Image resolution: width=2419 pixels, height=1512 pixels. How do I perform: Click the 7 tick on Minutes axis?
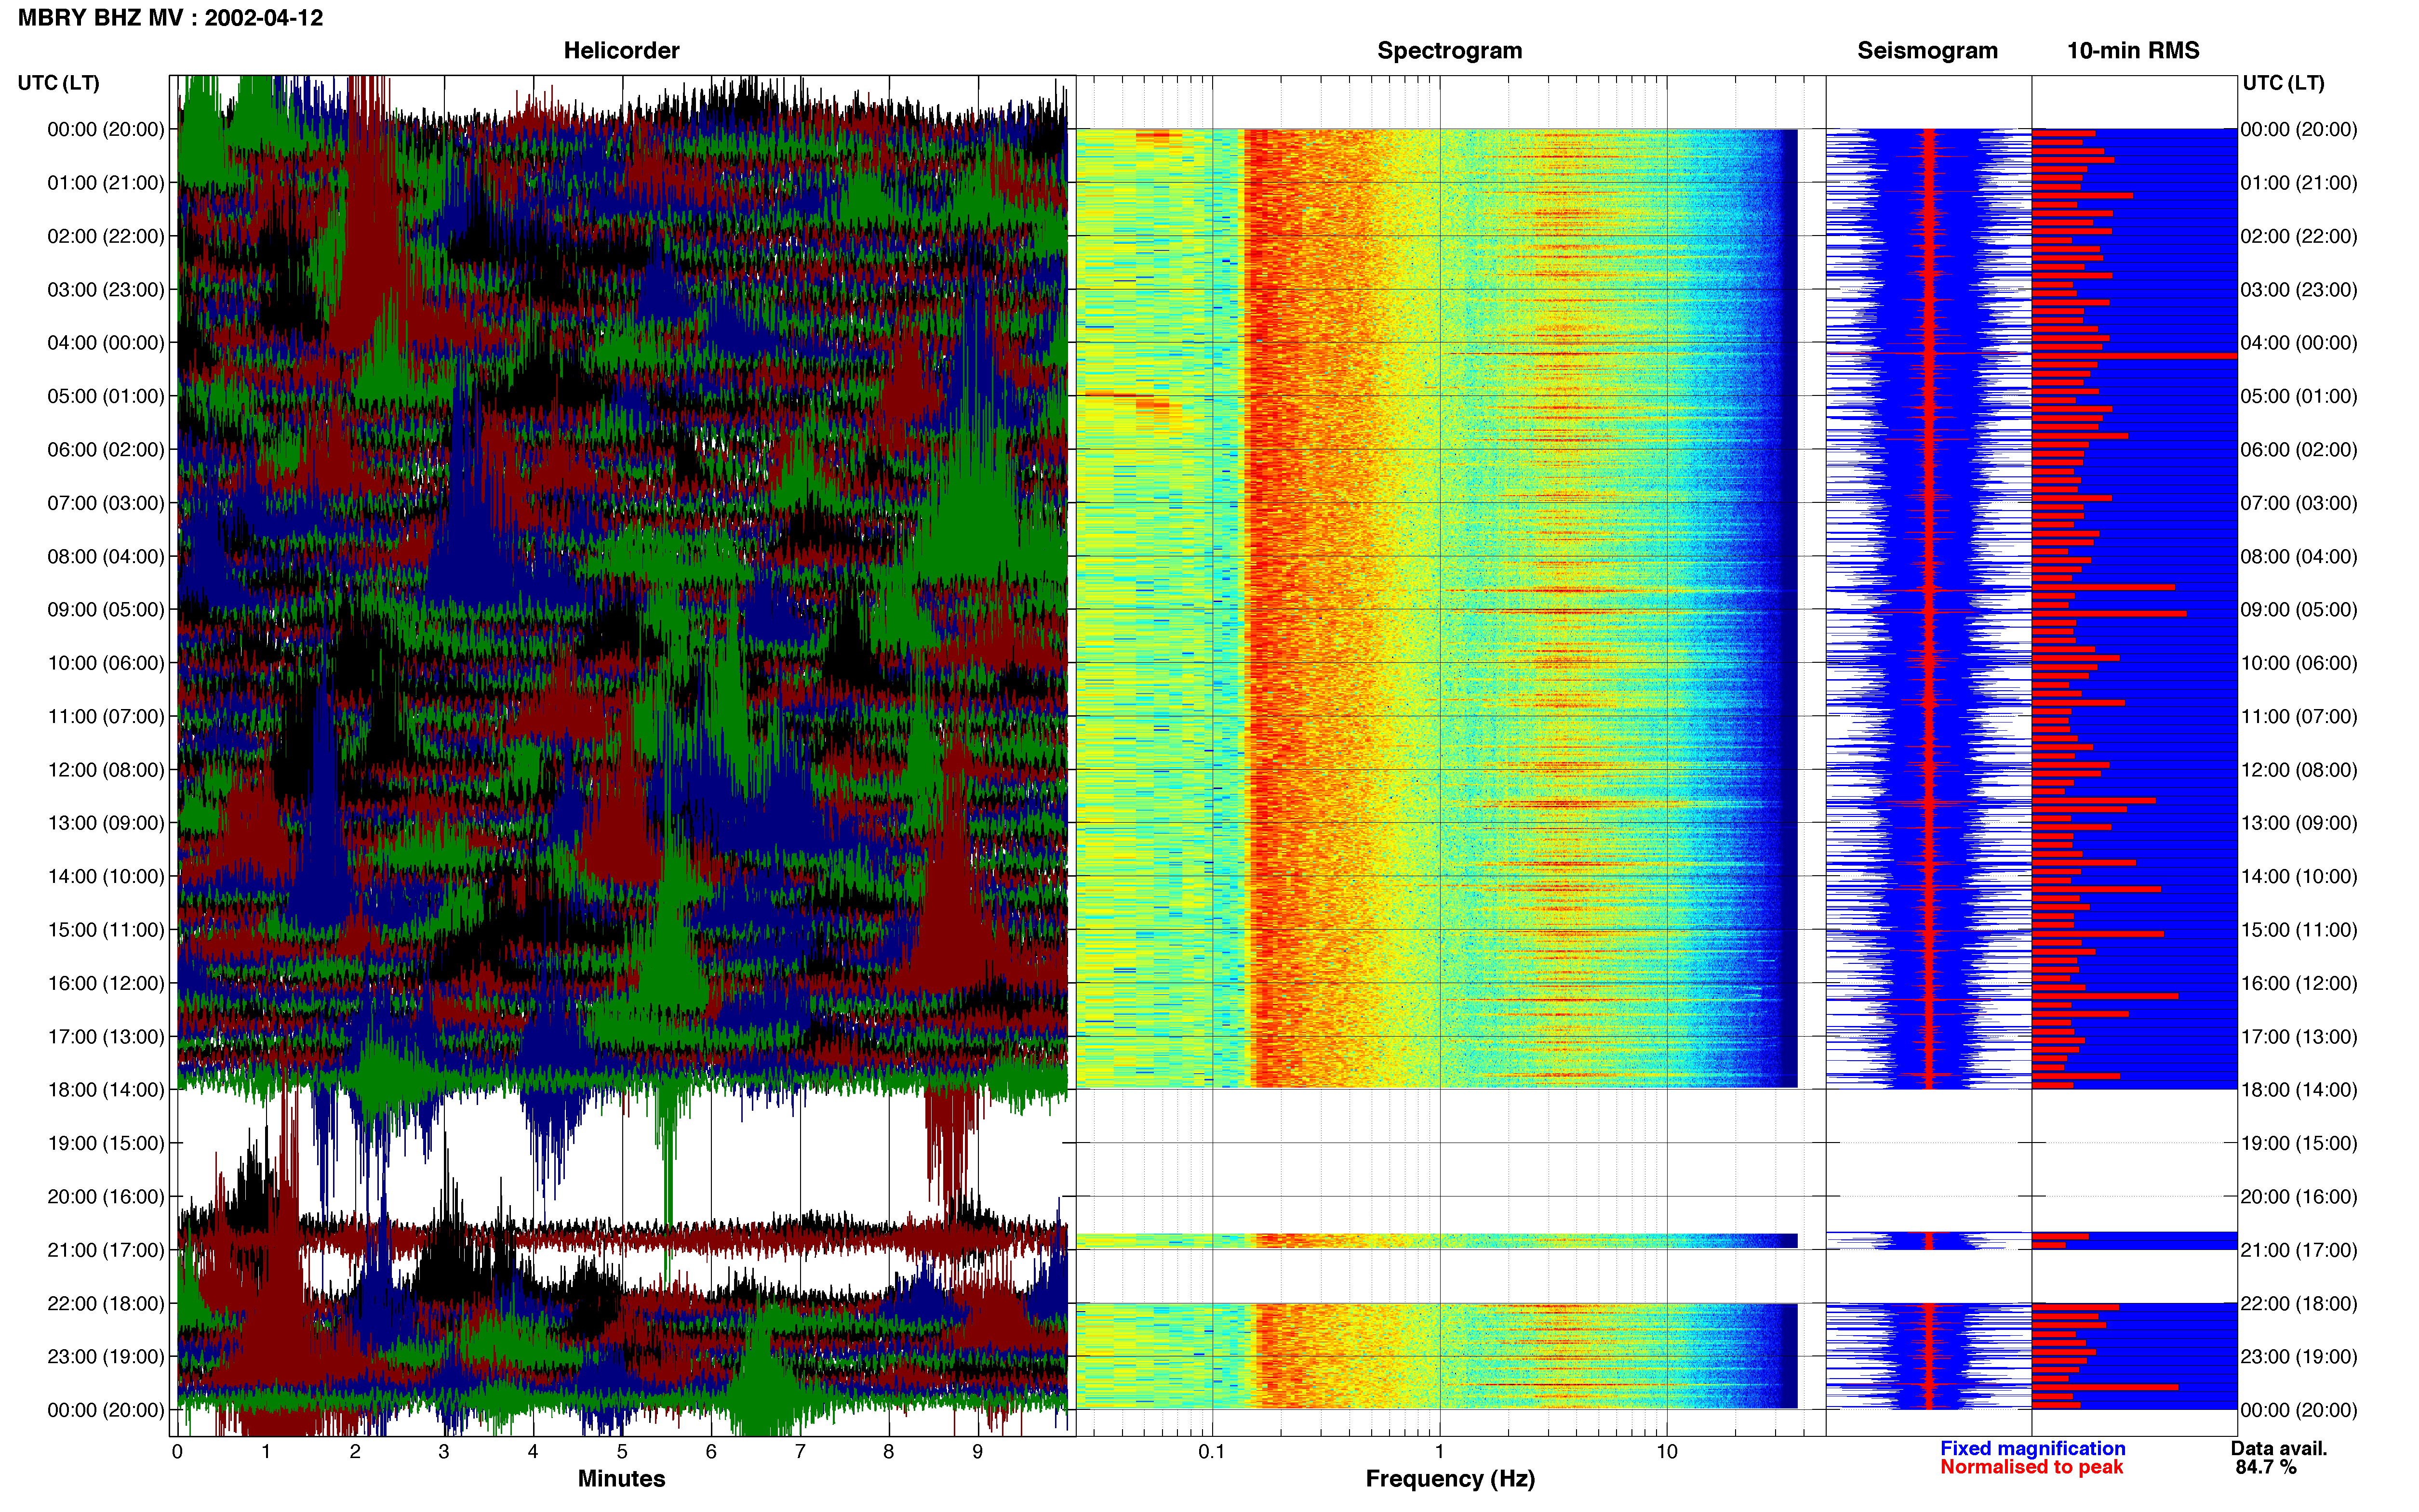(x=801, y=1452)
